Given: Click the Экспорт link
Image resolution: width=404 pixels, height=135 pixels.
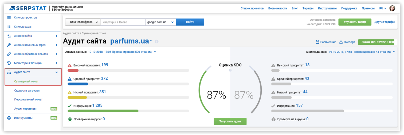Looking at the screenshot, I should (349, 42).
